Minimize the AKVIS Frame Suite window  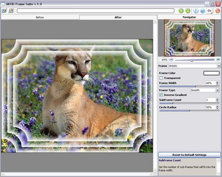(207, 4)
